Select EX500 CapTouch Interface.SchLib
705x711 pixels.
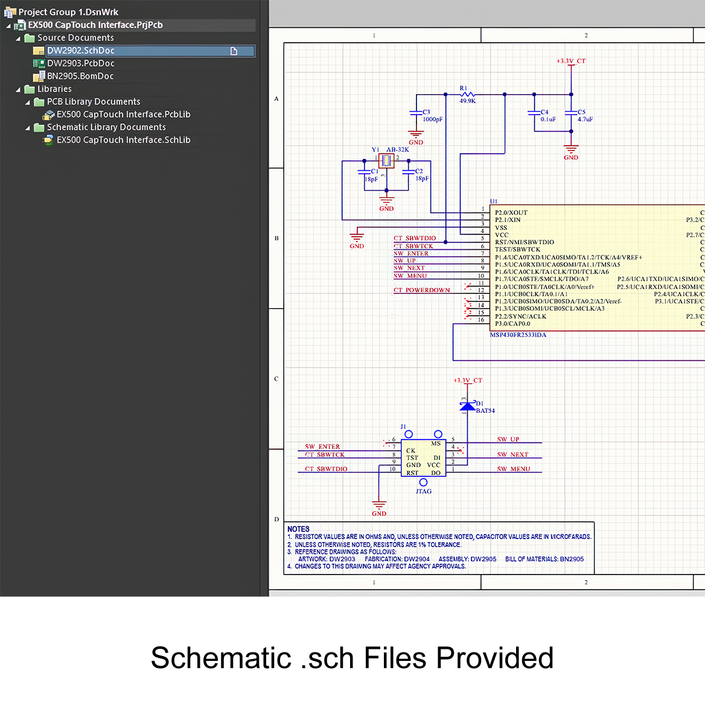[123, 139]
